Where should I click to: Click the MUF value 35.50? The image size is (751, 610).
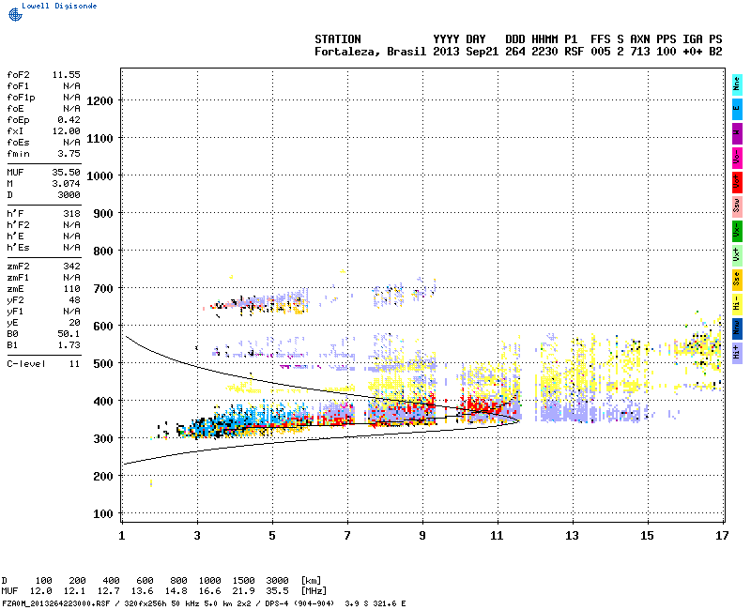(x=66, y=173)
